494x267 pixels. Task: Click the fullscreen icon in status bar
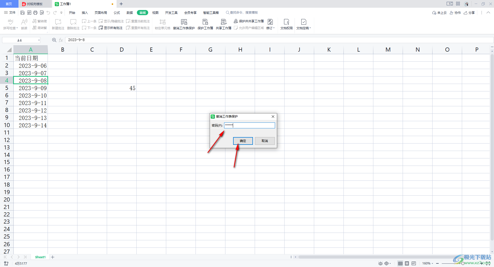click(488, 263)
